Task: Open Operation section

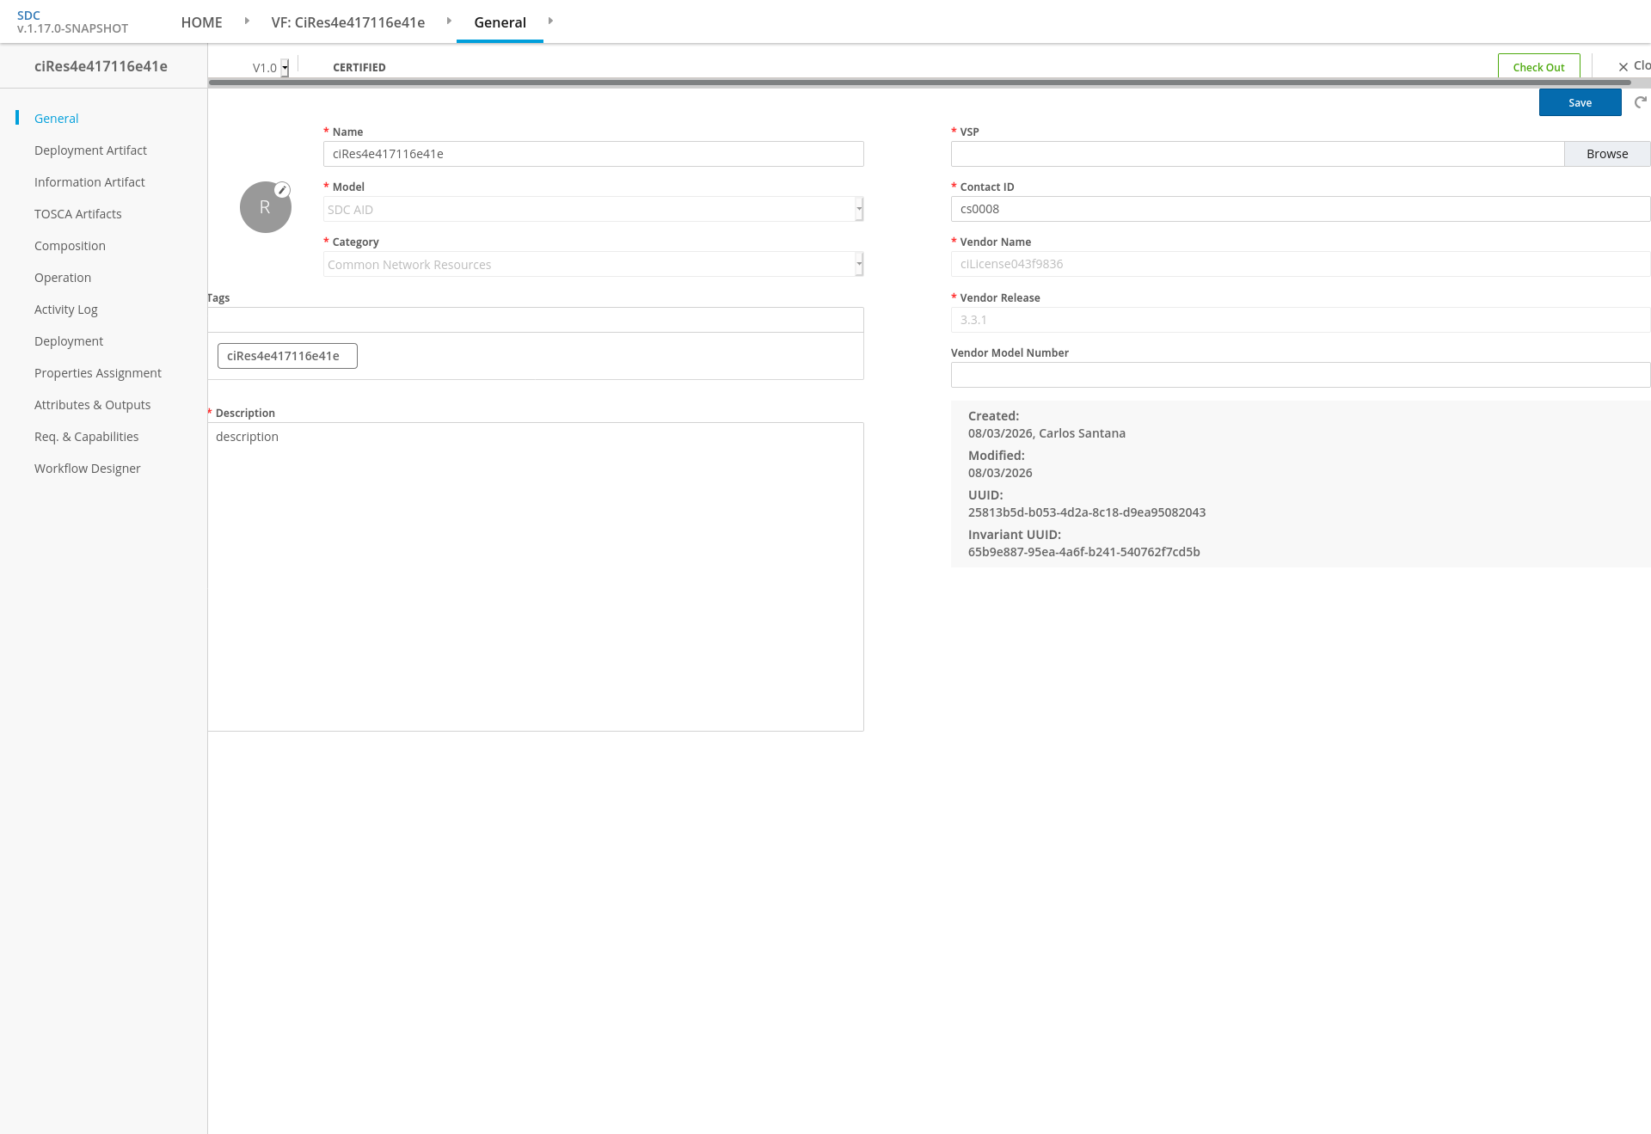Action: pyautogui.click(x=63, y=278)
